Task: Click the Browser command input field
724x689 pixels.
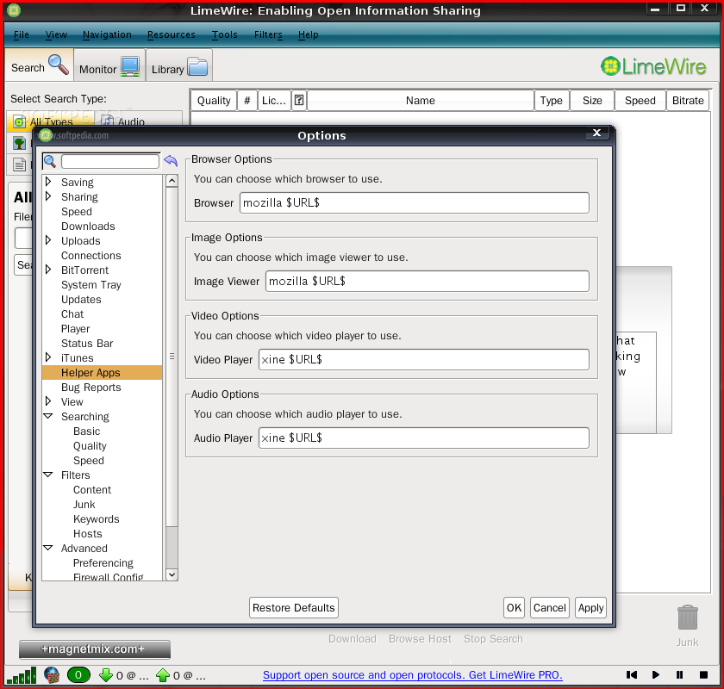Action: [415, 203]
